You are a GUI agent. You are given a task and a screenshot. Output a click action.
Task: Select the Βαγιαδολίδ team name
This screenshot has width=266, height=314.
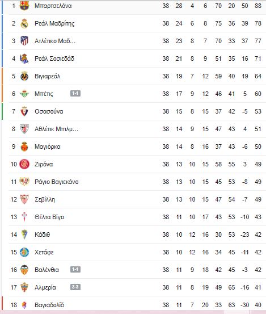pyautogui.click(x=49, y=305)
